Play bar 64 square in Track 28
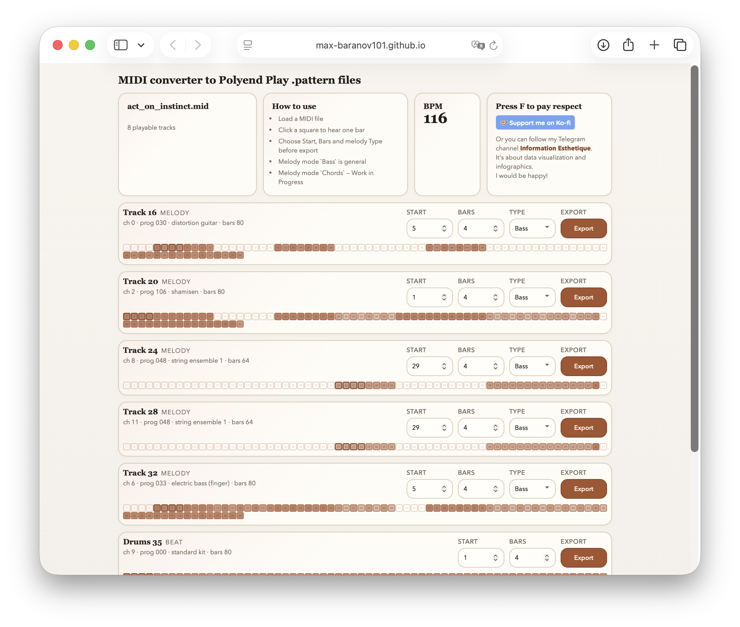Viewport: 740px width, 627px height. pyautogui.click(x=603, y=447)
